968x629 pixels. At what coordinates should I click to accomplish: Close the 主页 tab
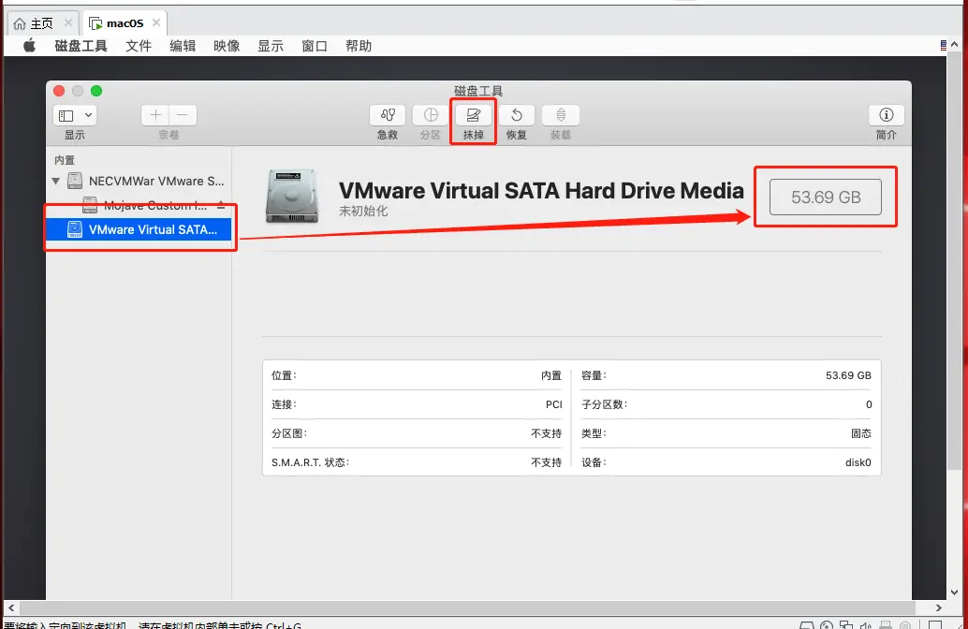pyautogui.click(x=68, y=22)
